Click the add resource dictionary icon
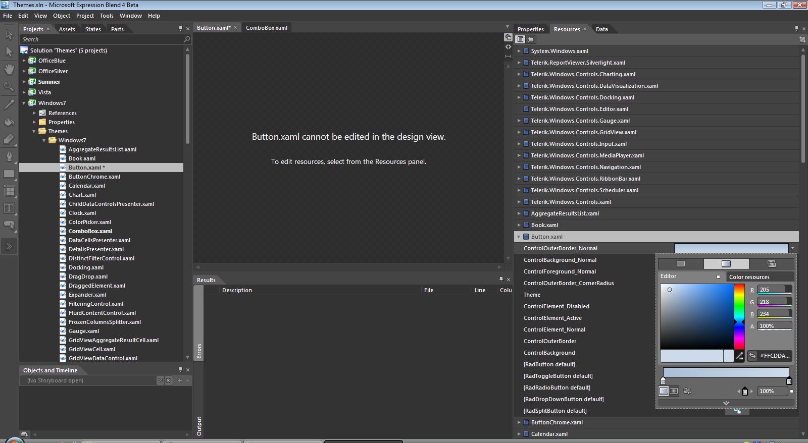 point(802,39)
